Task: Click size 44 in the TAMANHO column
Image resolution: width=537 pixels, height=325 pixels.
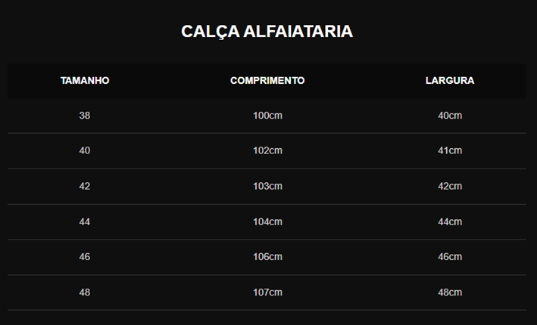Action: 85,221
